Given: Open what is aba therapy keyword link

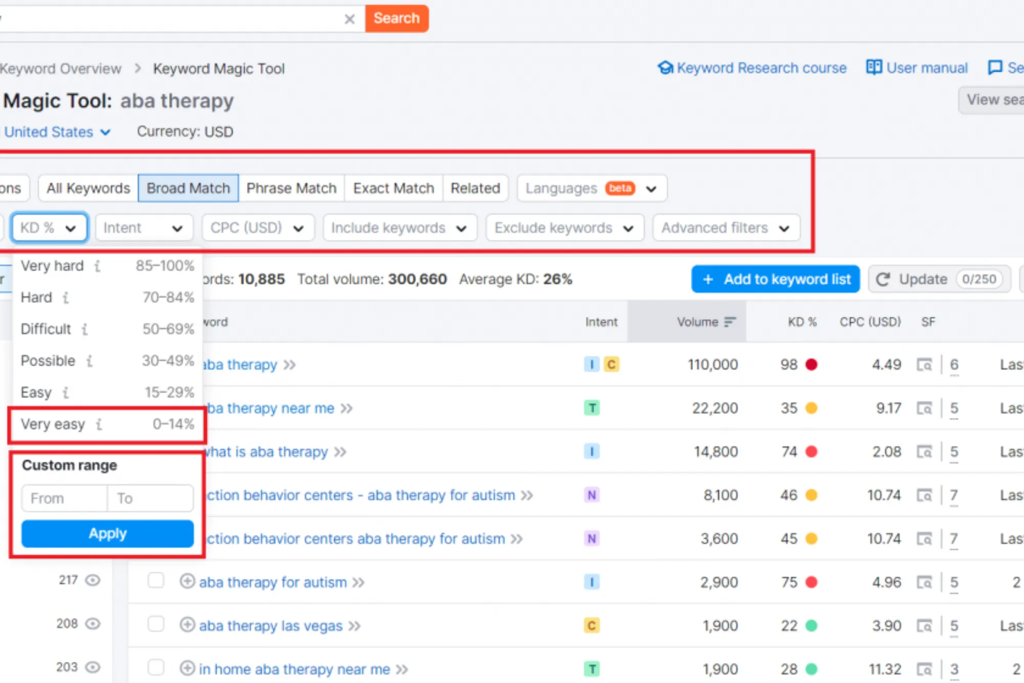Looking at the screenshot, I should coord(265,452).
